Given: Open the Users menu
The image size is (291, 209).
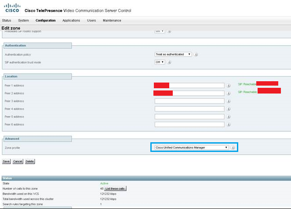Looking at the screenshot, I should [x=91, y=20].
